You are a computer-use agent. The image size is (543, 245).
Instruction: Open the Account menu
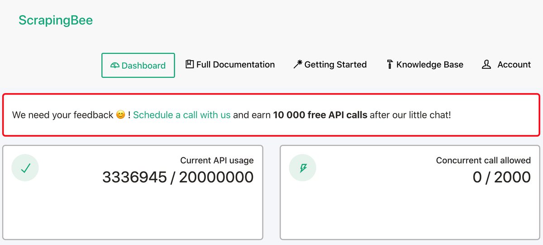point(506,65)
